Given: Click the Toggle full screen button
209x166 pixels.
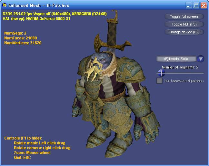Looking at the screenshot, I should (184, 16).
